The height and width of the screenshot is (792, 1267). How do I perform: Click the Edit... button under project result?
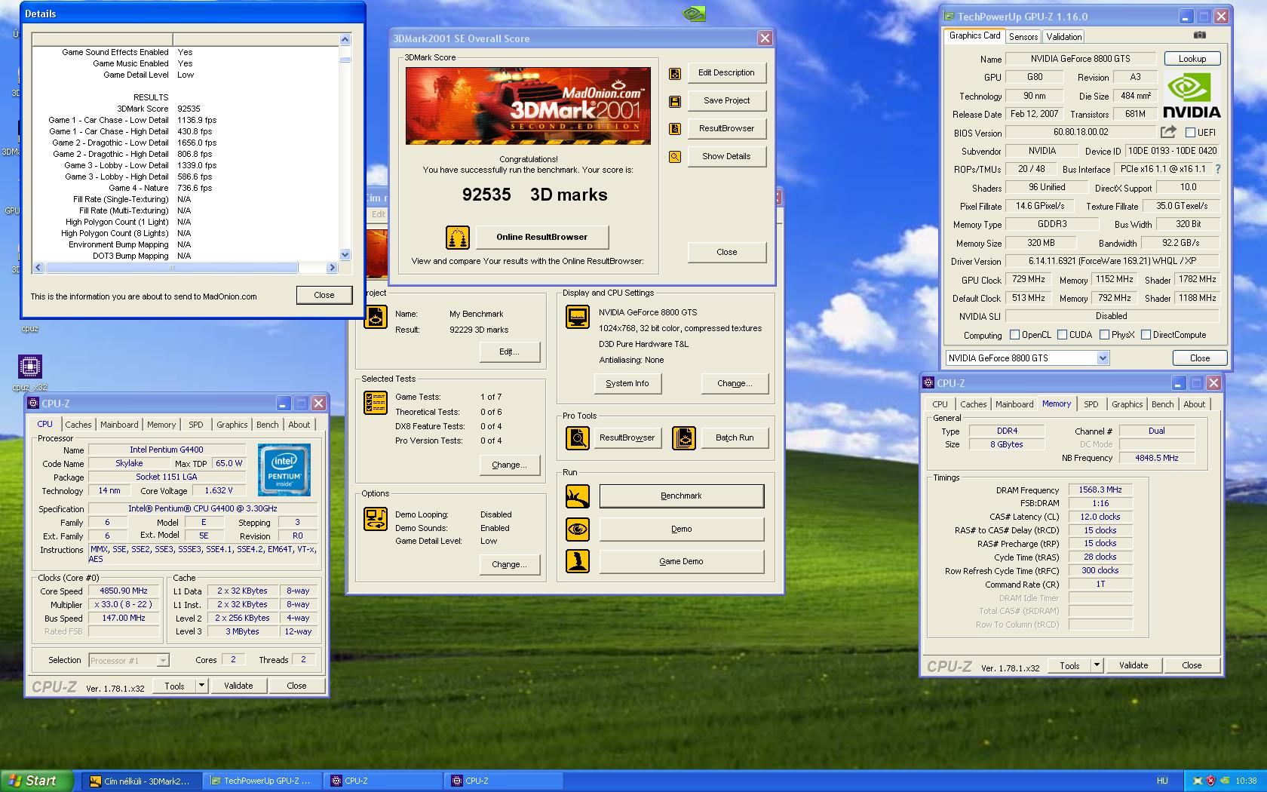coord(510,351)
